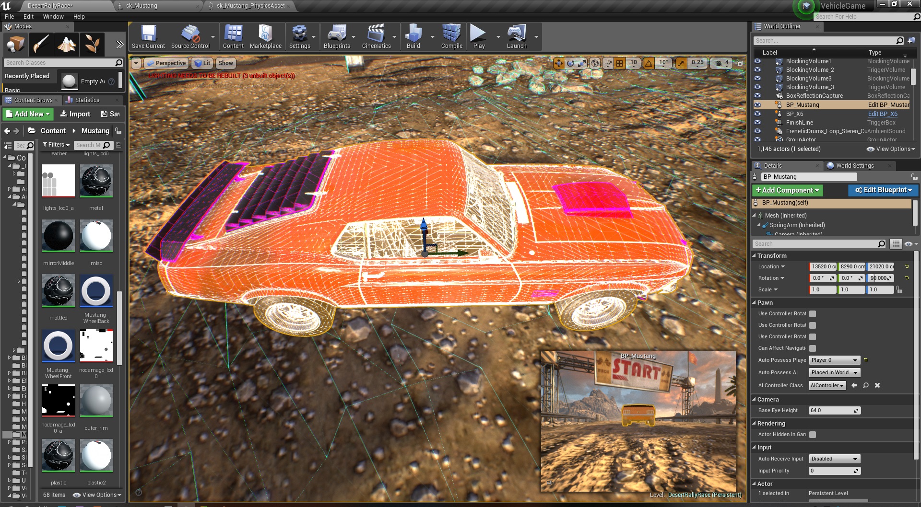Open the Add New dropdown
The height and width of the screenshot is (507, 921).
28,114
